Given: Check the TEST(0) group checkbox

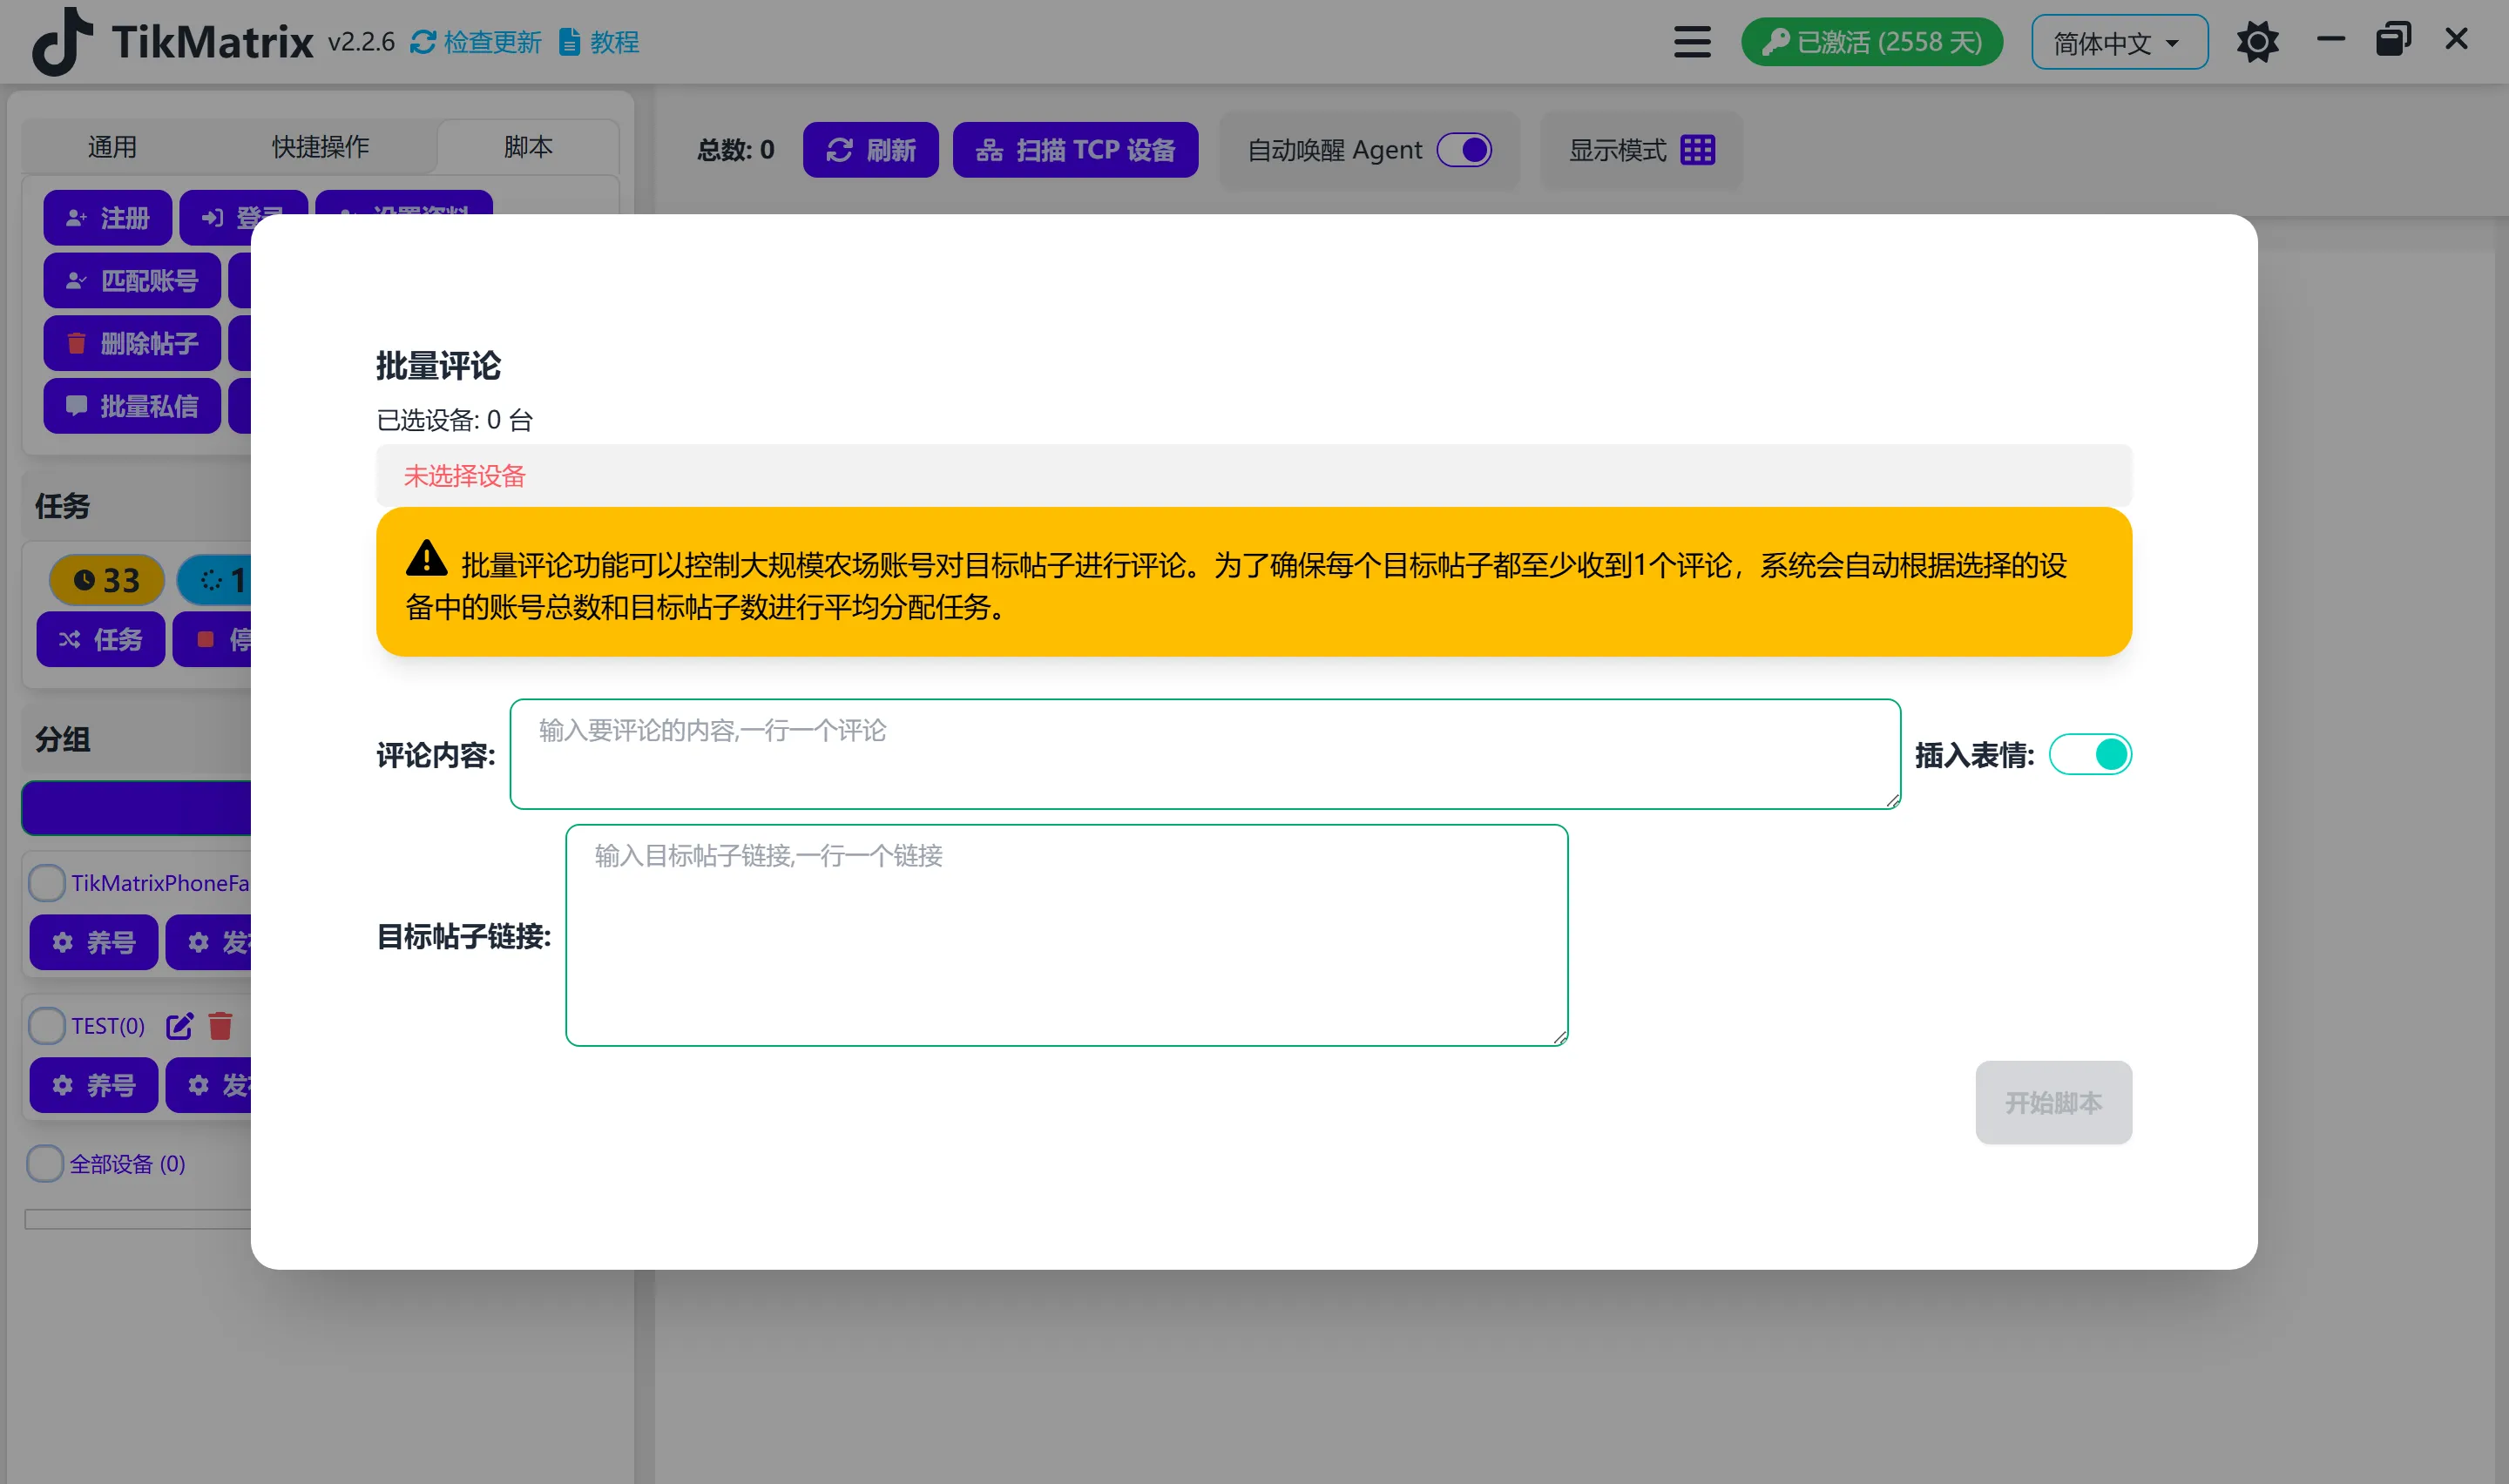Looking at the screenshot, I should point(46,1026).
